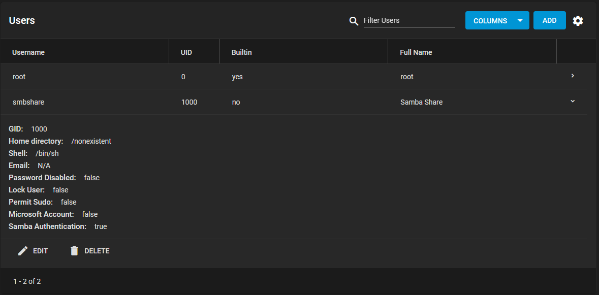Click the Samba Share full name cell
This screenshot has width=599, height=295.
point(421,102)
